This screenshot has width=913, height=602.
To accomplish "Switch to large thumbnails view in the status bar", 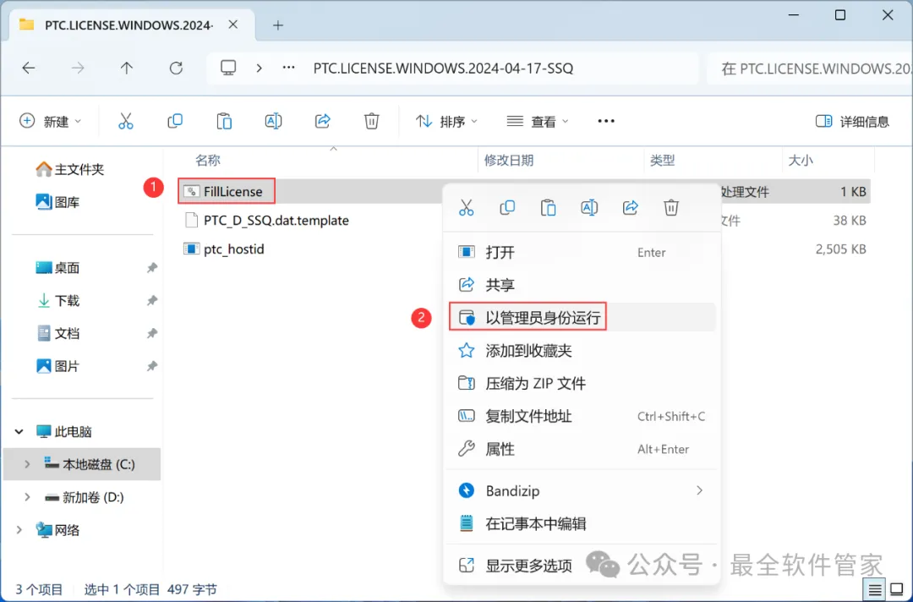I will [x=897, y=590].
